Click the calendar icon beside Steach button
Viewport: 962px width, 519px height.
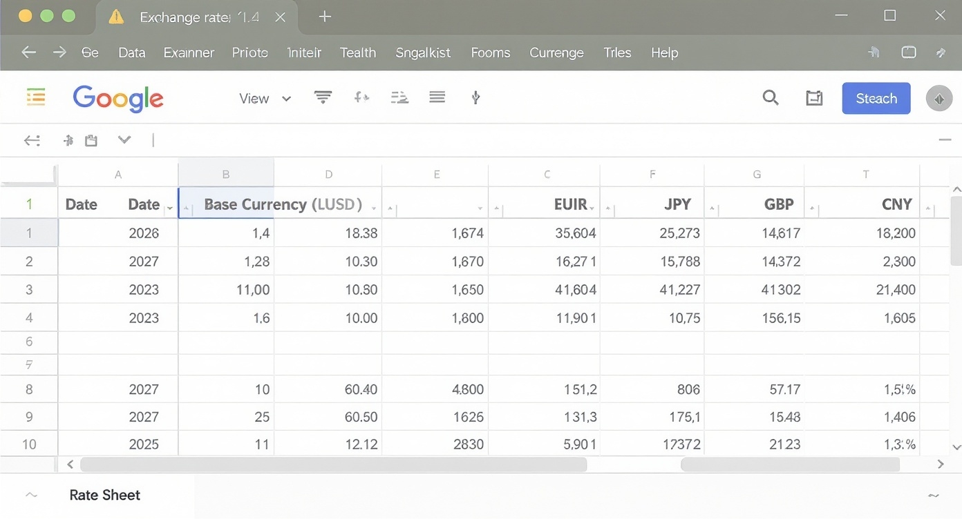click(814, 99)
